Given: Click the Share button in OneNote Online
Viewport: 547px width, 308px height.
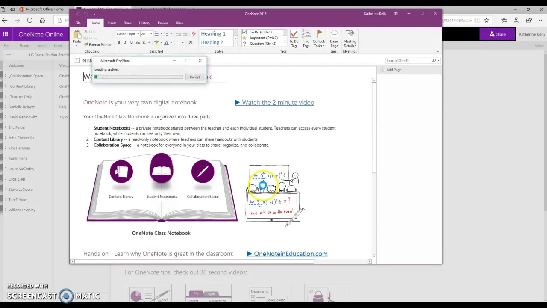Looking at the screenshot, I should [497, 34].
